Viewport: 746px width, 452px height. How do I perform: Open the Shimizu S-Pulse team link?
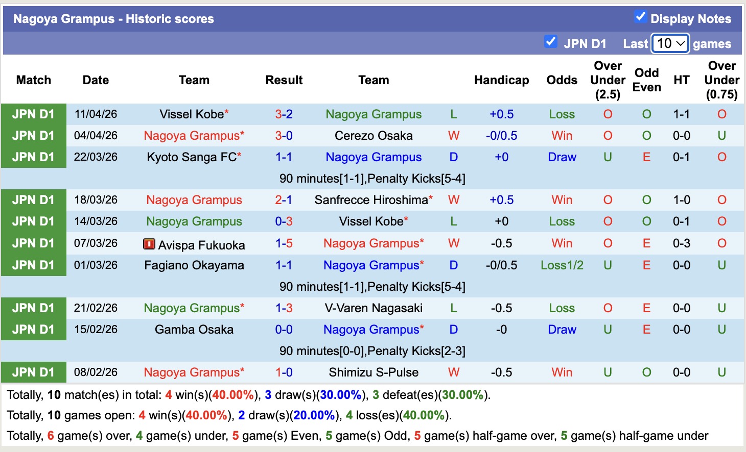374,372
